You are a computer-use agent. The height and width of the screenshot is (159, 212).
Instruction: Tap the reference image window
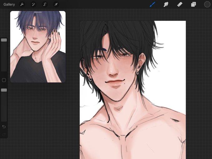point(38,47)
